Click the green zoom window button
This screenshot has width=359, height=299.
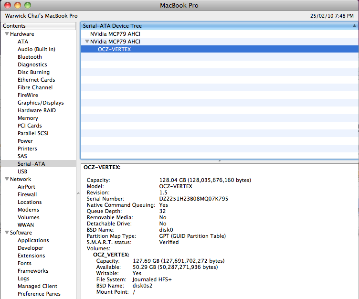tap(28, 5)
